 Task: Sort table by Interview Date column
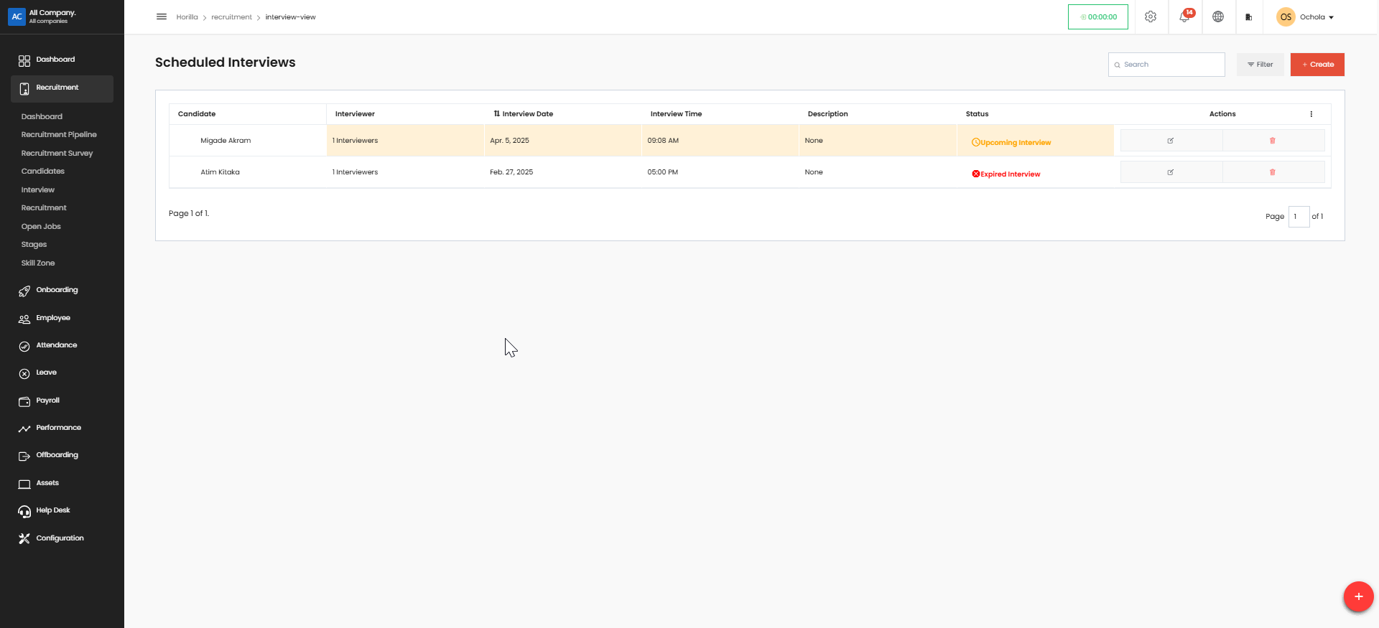[524, 114]
